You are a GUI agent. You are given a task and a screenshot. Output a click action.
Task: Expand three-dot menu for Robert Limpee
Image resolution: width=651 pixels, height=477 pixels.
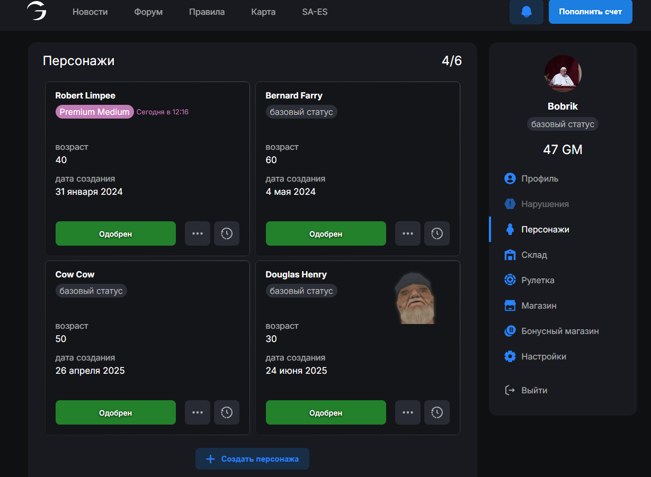click(198, 233)
